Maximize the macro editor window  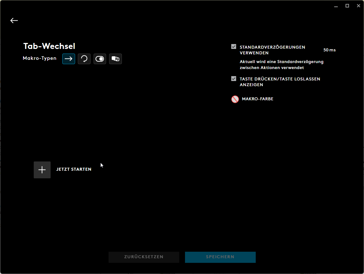tap(347, 6)
